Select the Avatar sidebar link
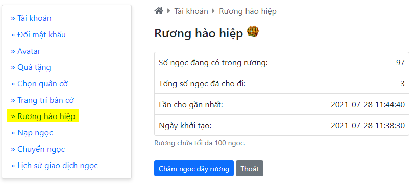The width and height of the screenshot is (418, 187). coord(26,51)
